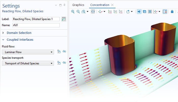The width and height of the screenshot is (178, 102).
Task: Expand the Domain Selection section
Action: click(3, 33)
